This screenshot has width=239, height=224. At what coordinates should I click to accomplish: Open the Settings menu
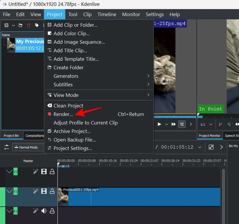155,14
